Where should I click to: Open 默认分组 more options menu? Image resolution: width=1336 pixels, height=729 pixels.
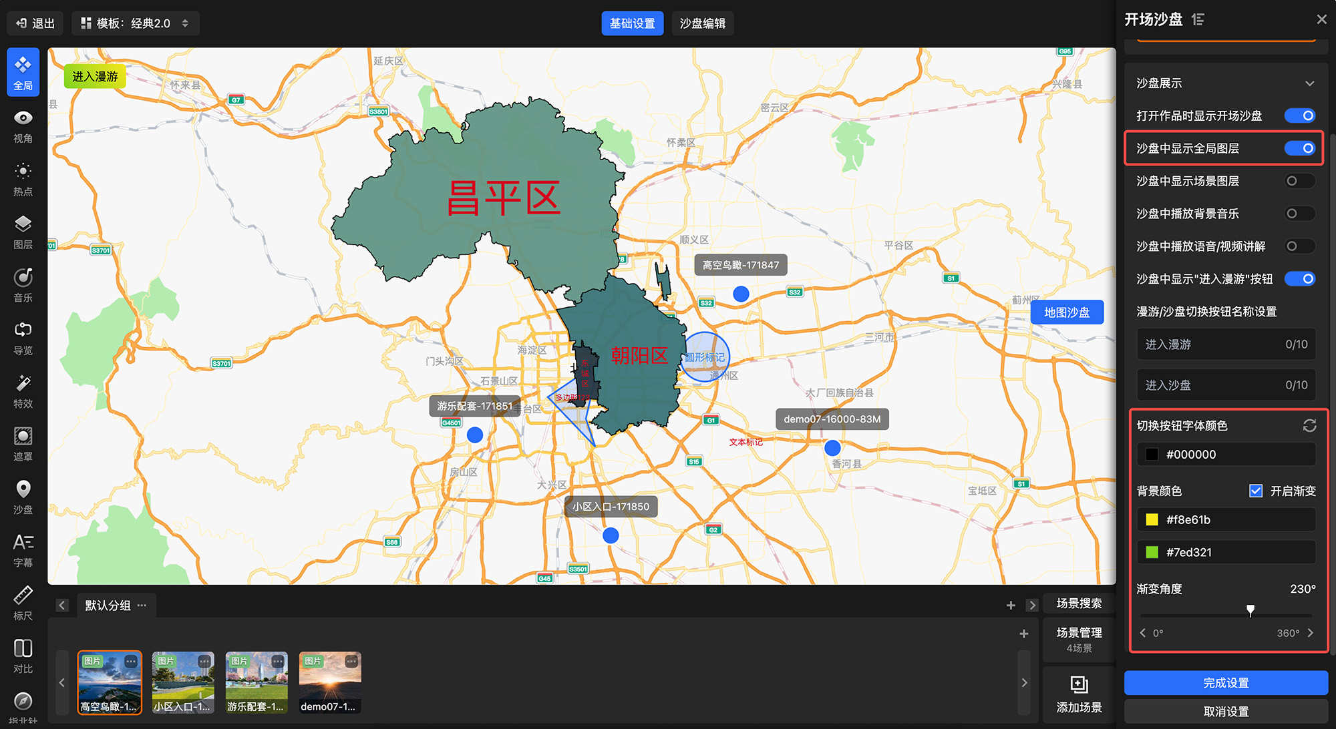[x=142, y=605]
